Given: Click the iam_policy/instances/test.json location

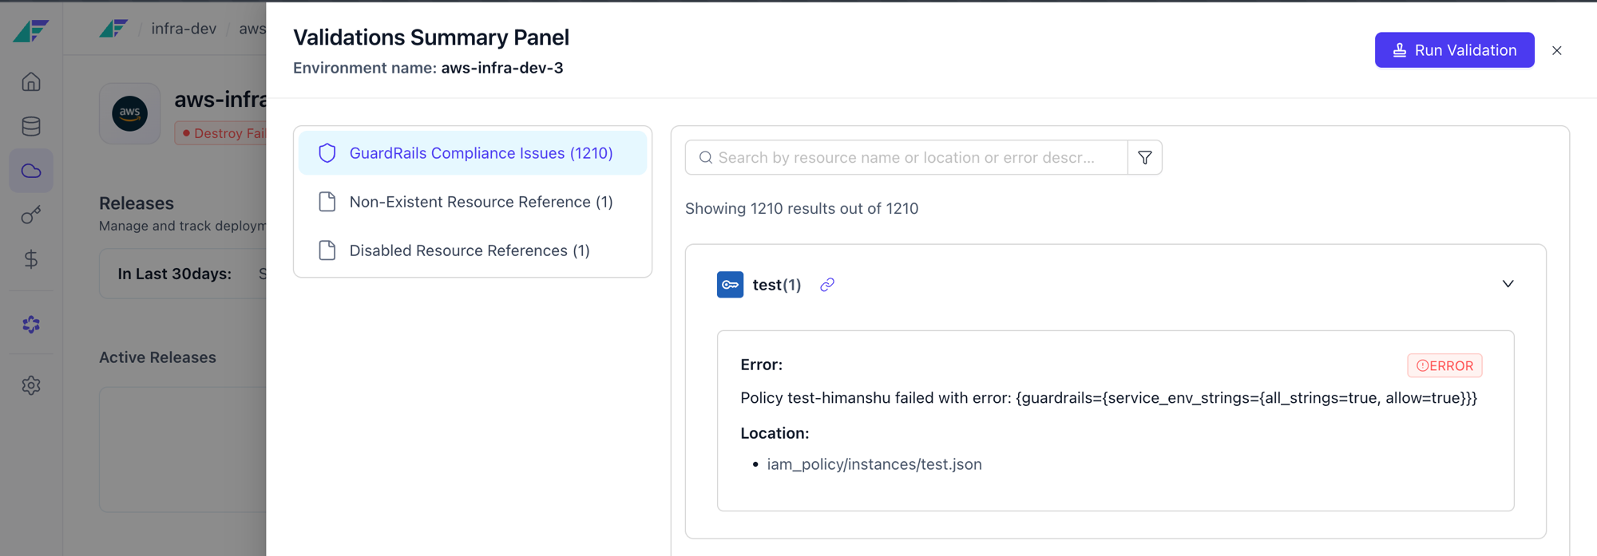Looking at the screenshot, I should coord(874,464).
